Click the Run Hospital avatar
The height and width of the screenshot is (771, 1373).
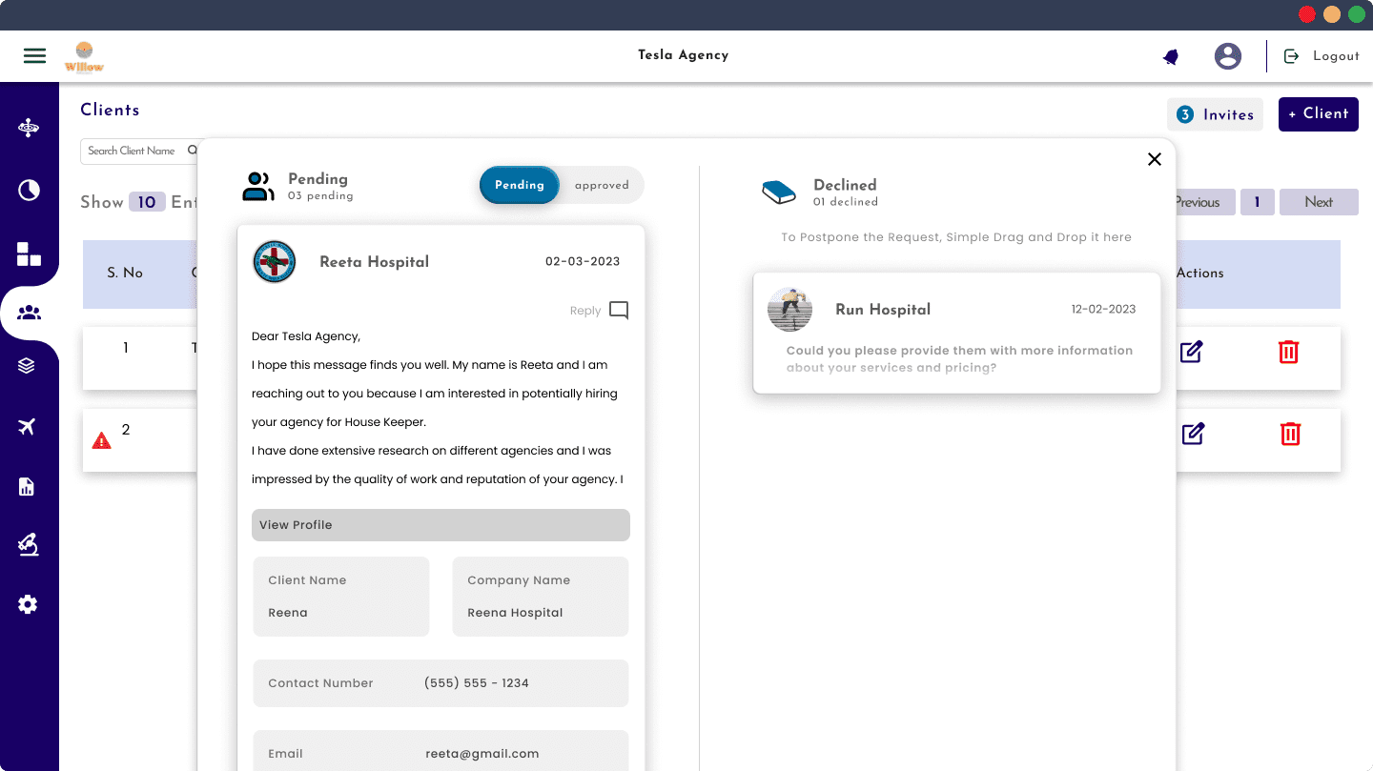[x=790, y=310]
